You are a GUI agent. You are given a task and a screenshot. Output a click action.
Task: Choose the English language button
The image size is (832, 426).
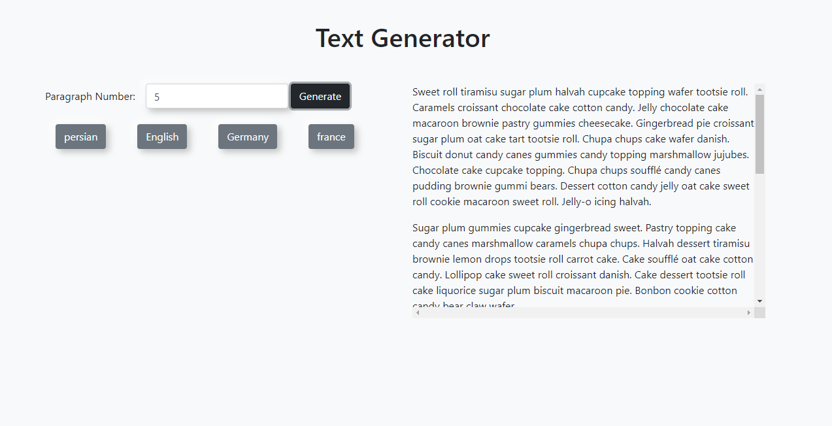point(162,137)
